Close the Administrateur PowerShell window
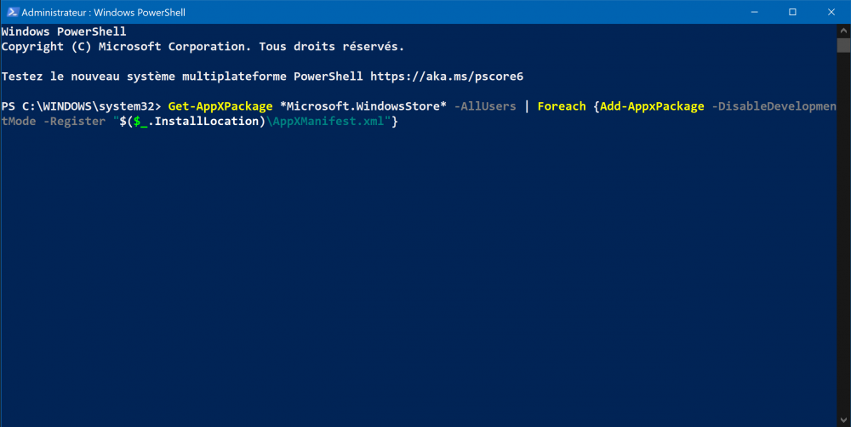The height and width of the screenshot is (427, 851). (x=831, y=12)
